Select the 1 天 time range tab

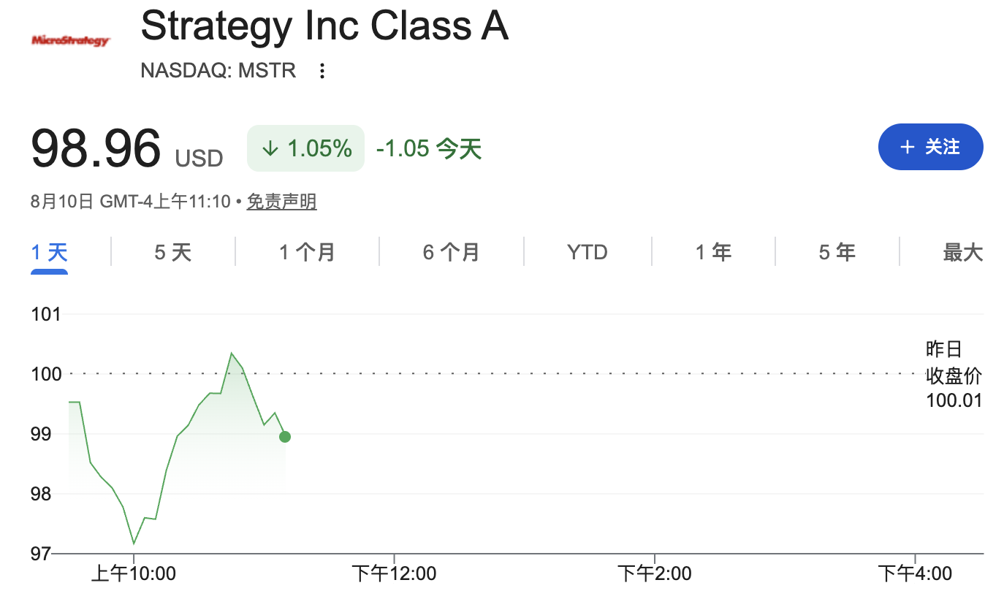49,253
